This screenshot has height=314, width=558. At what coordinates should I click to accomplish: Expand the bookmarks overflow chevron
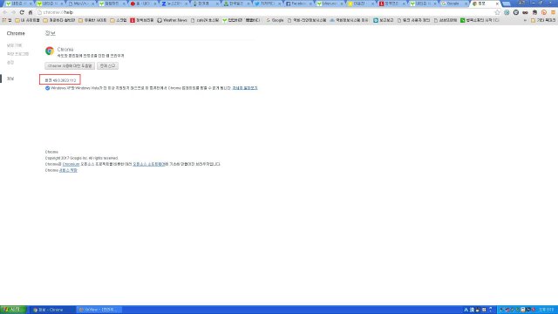525,20
